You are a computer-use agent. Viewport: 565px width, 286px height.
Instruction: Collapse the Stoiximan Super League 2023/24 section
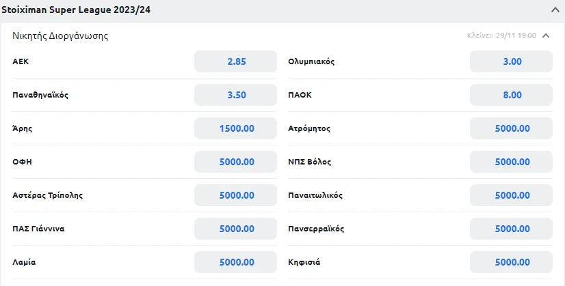click(555, 10)
